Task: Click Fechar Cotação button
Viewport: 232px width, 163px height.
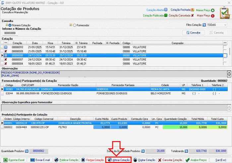Action: (92, 160)
